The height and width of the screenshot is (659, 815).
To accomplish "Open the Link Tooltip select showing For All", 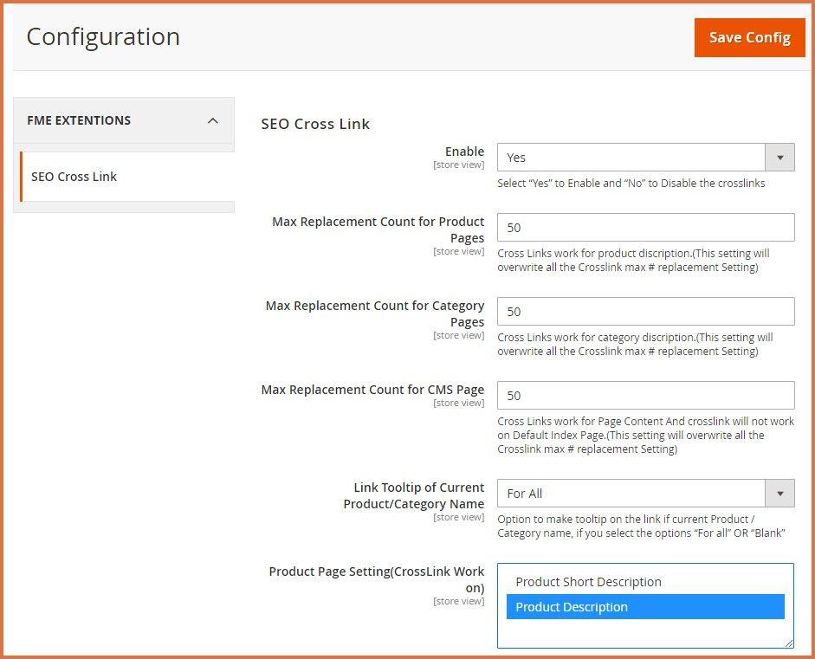I will click(x=631, y=494).
